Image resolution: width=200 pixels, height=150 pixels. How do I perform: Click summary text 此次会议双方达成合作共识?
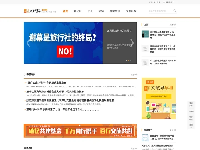[x=64, y=104]
